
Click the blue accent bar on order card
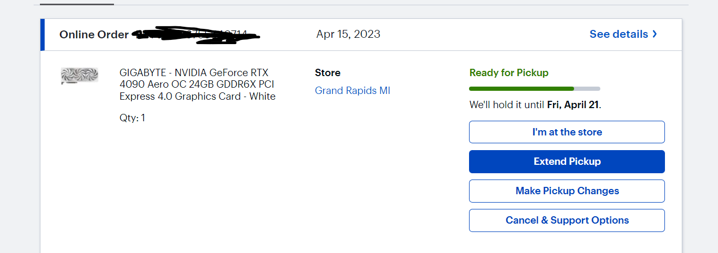pos(43,35)
